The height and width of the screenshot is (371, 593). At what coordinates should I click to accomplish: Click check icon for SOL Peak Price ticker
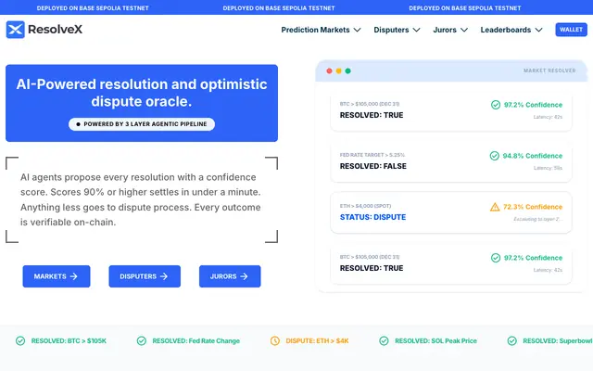[x=384, y=340]
